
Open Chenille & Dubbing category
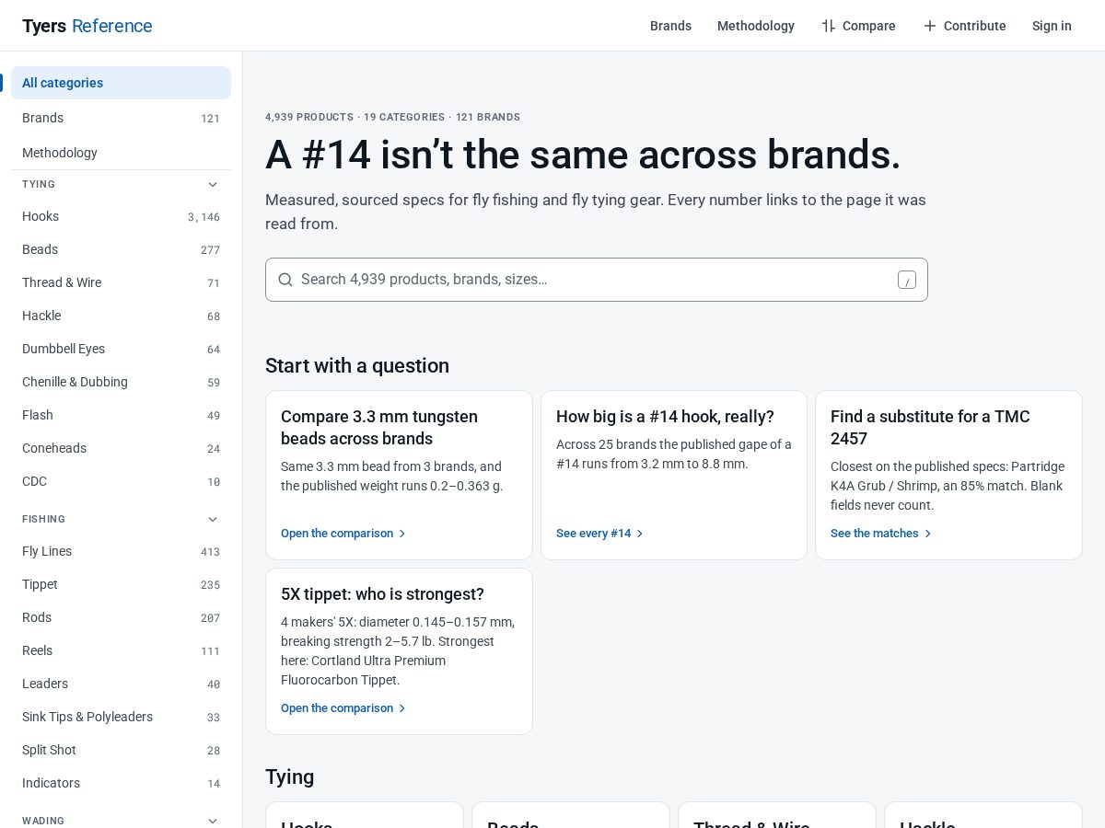121,382
